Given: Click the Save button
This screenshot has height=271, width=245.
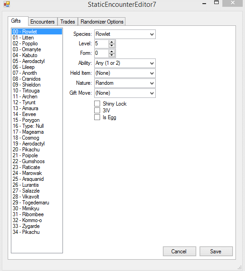Looking at the screenshot, I should [216, 252].
